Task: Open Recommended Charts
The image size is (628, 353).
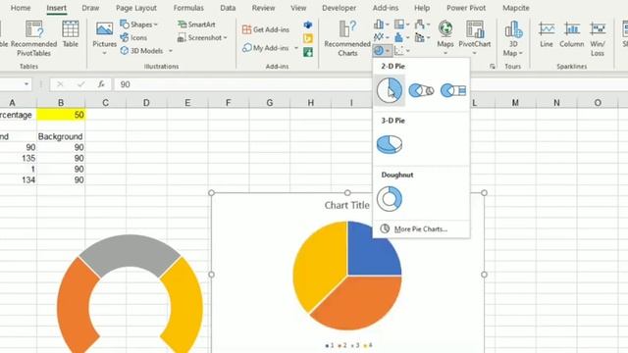Action: coord(346,38)
